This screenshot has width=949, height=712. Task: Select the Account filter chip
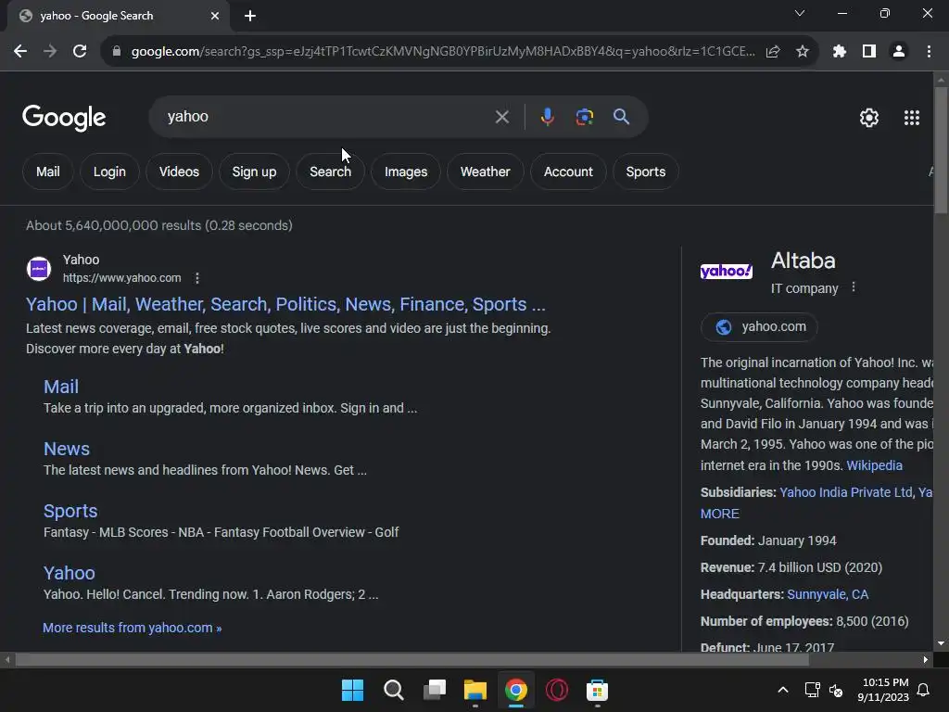(x=568, y=172)
